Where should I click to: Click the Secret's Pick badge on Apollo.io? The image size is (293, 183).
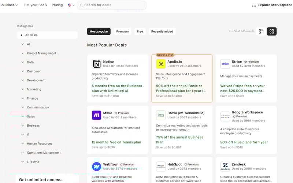(x=165, y=55)
